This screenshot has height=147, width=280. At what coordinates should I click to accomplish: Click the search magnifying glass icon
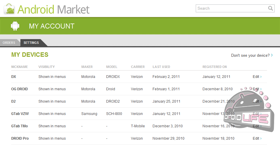[x=271, y=9]
